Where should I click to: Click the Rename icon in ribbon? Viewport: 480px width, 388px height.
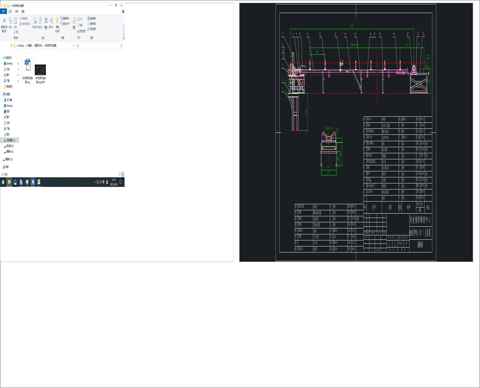click(x=51, y=21)
